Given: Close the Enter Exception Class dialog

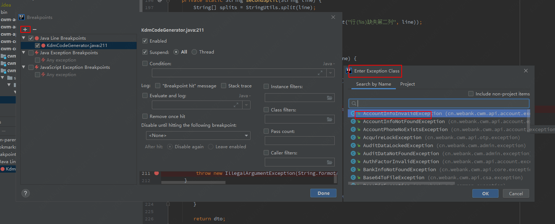Looking at the screenshot, I should pos(526,71).
